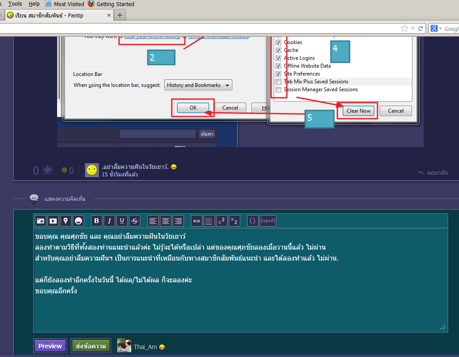Insert a horizontal line separator
Screen dimensions: 459x357
point(209,221)
